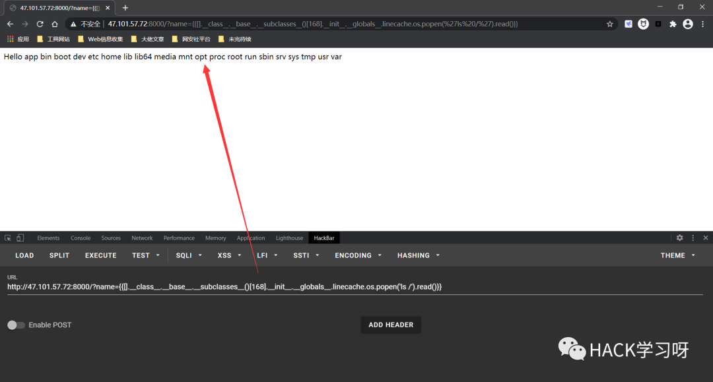Open the extensions puzzle menu
The width and height of the screenshot is (713, 382).
673,24
